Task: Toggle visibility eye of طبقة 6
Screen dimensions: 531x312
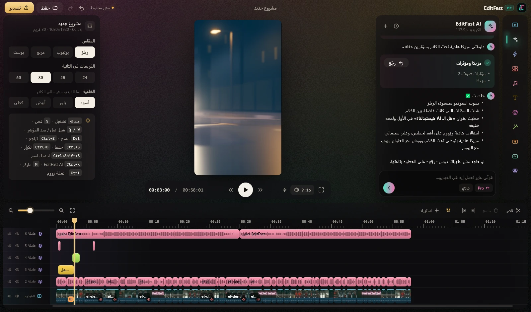Action: pos(17,234)
